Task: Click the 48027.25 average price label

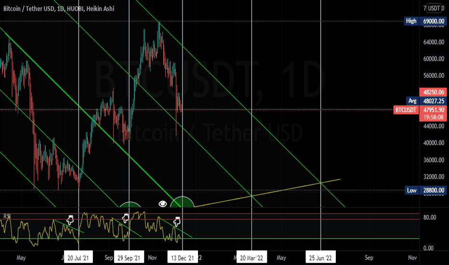Action: click(x=434, y=101)
